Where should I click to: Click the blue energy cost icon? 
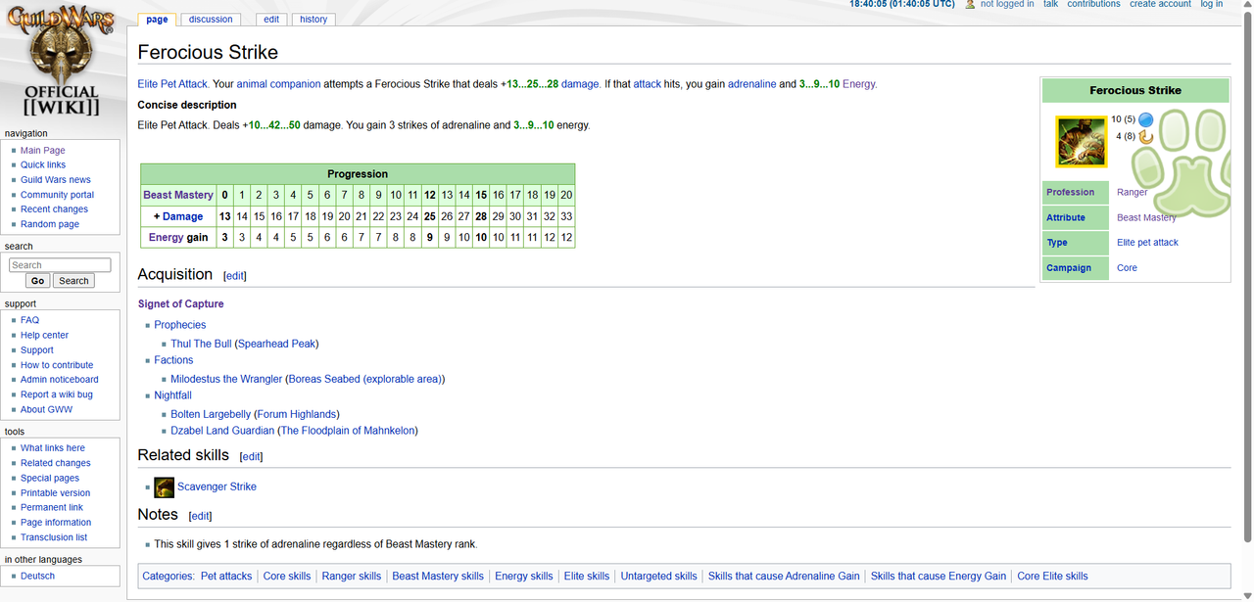[1145, 119]
